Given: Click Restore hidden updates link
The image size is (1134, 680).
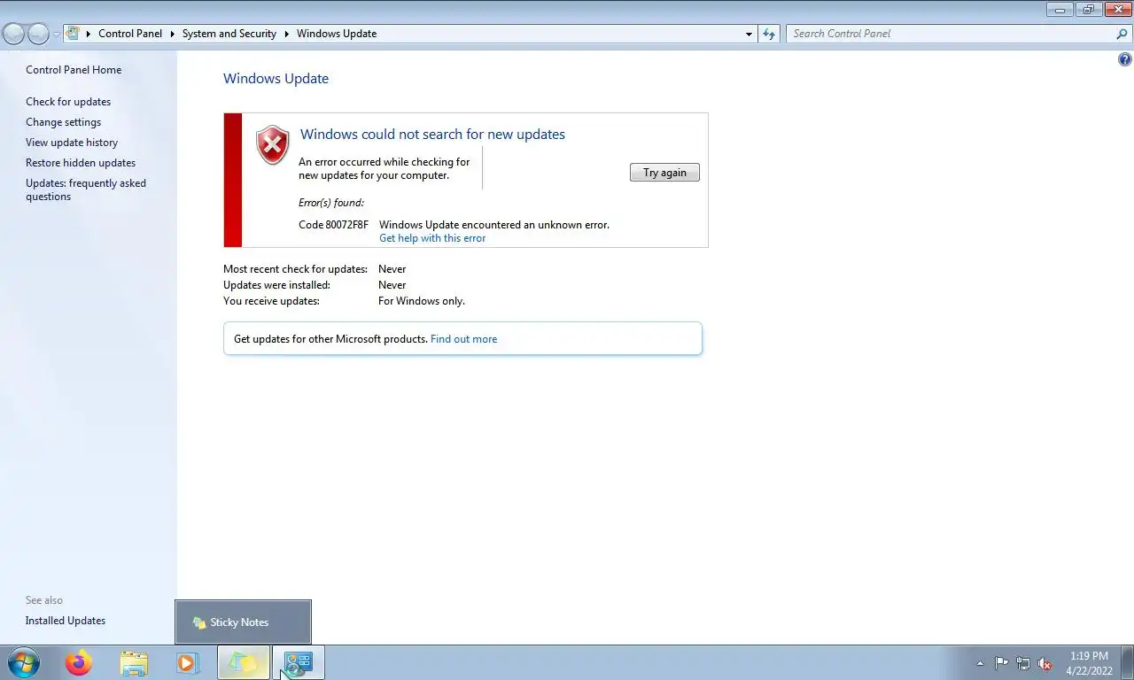Looking at the screenshot, I should click(x=81, y=163).
